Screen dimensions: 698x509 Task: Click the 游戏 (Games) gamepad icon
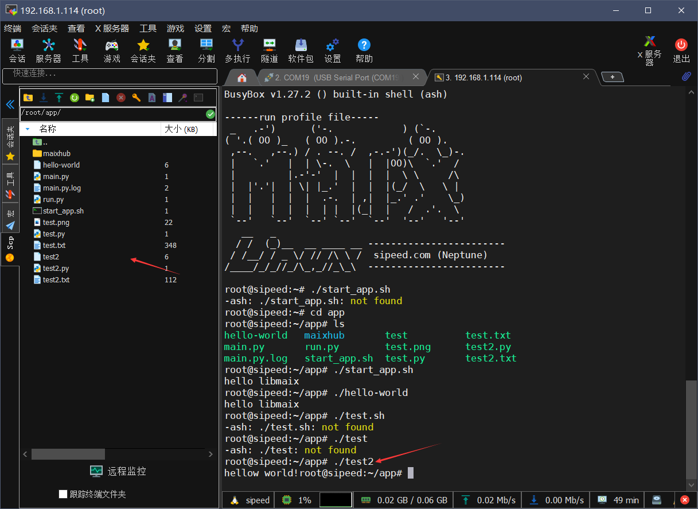(112, 50)
